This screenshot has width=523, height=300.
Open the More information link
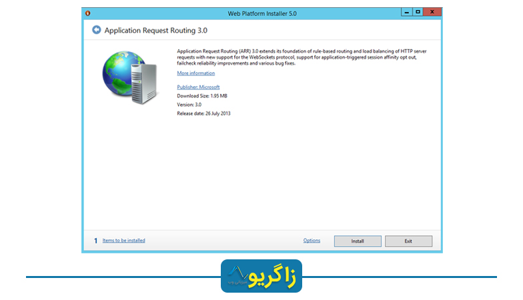click(x=196, y=73)
